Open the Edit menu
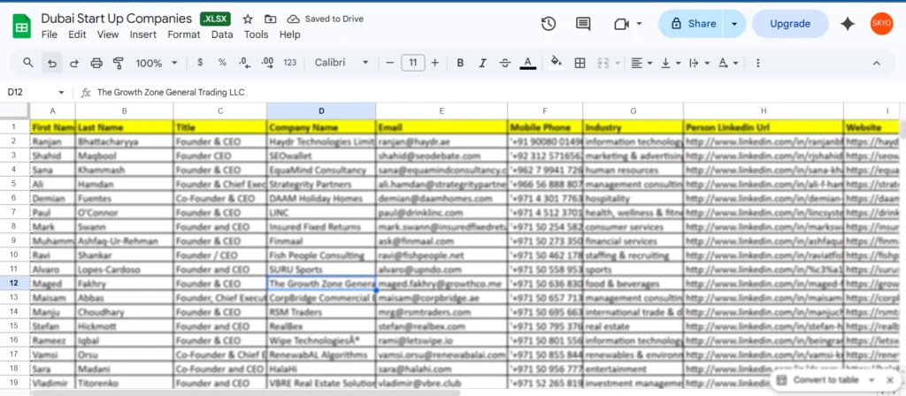The image size is (906, 396). [77, 34]
